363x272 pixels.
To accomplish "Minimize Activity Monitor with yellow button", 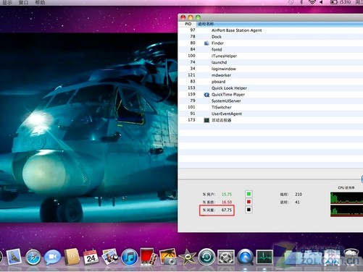I will point(191,17).
